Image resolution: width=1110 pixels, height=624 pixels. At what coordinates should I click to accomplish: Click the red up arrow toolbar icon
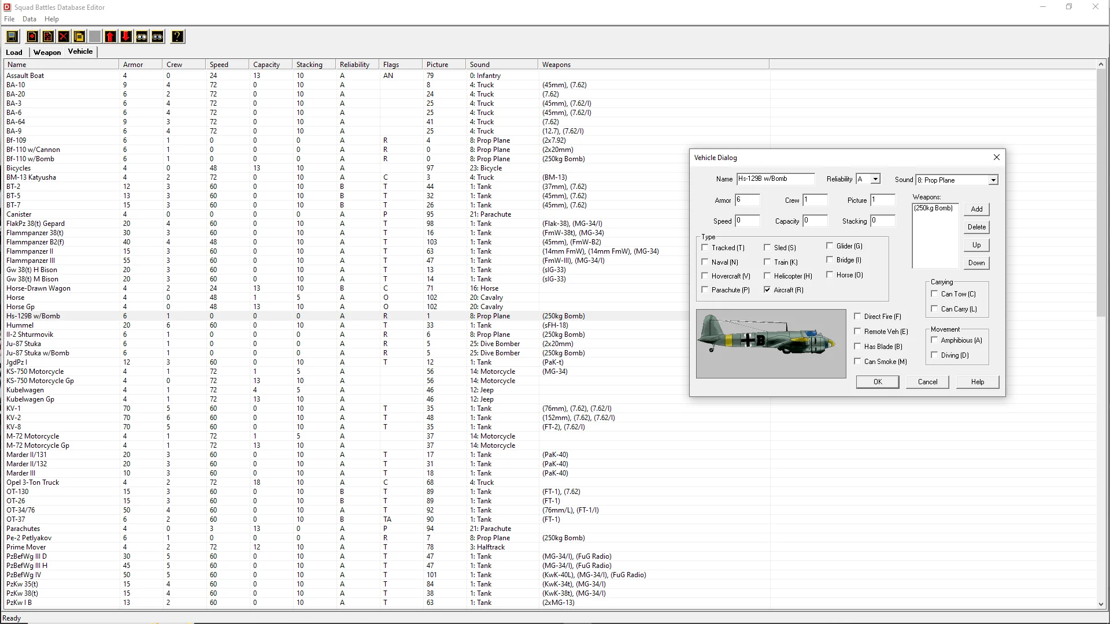[x=110, y=36]
